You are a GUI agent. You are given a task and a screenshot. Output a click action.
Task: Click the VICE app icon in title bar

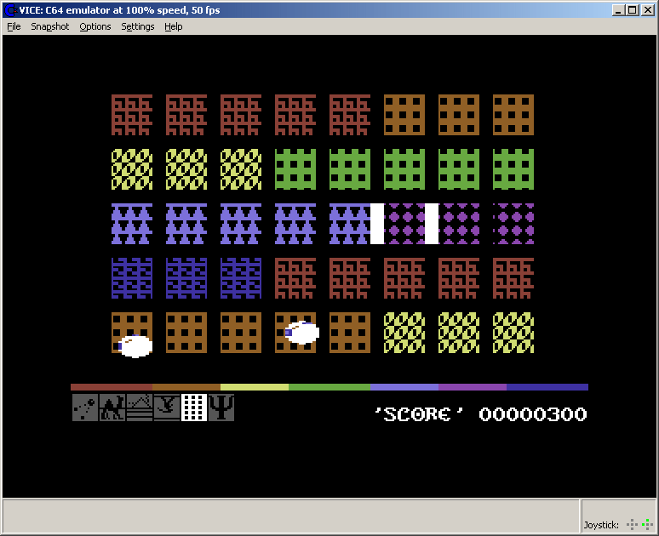click(10, 10)
